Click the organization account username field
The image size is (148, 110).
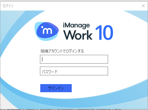click(74, 59)
